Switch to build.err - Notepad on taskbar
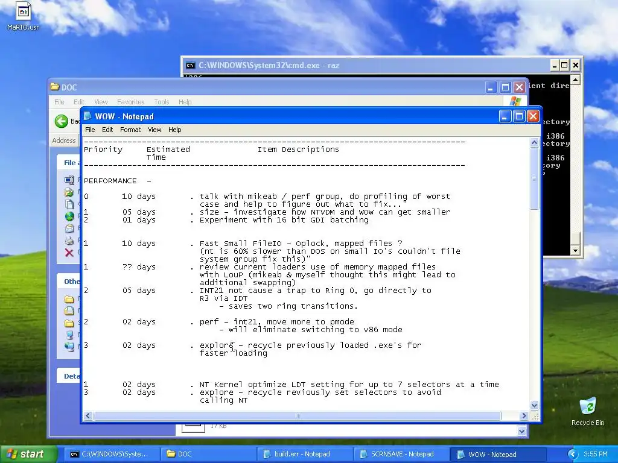This screenshot has width=618, height=463. (304, 454)
